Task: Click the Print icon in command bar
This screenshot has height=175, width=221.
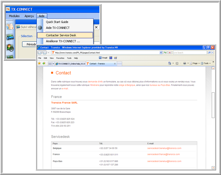Action: point(184,63)
